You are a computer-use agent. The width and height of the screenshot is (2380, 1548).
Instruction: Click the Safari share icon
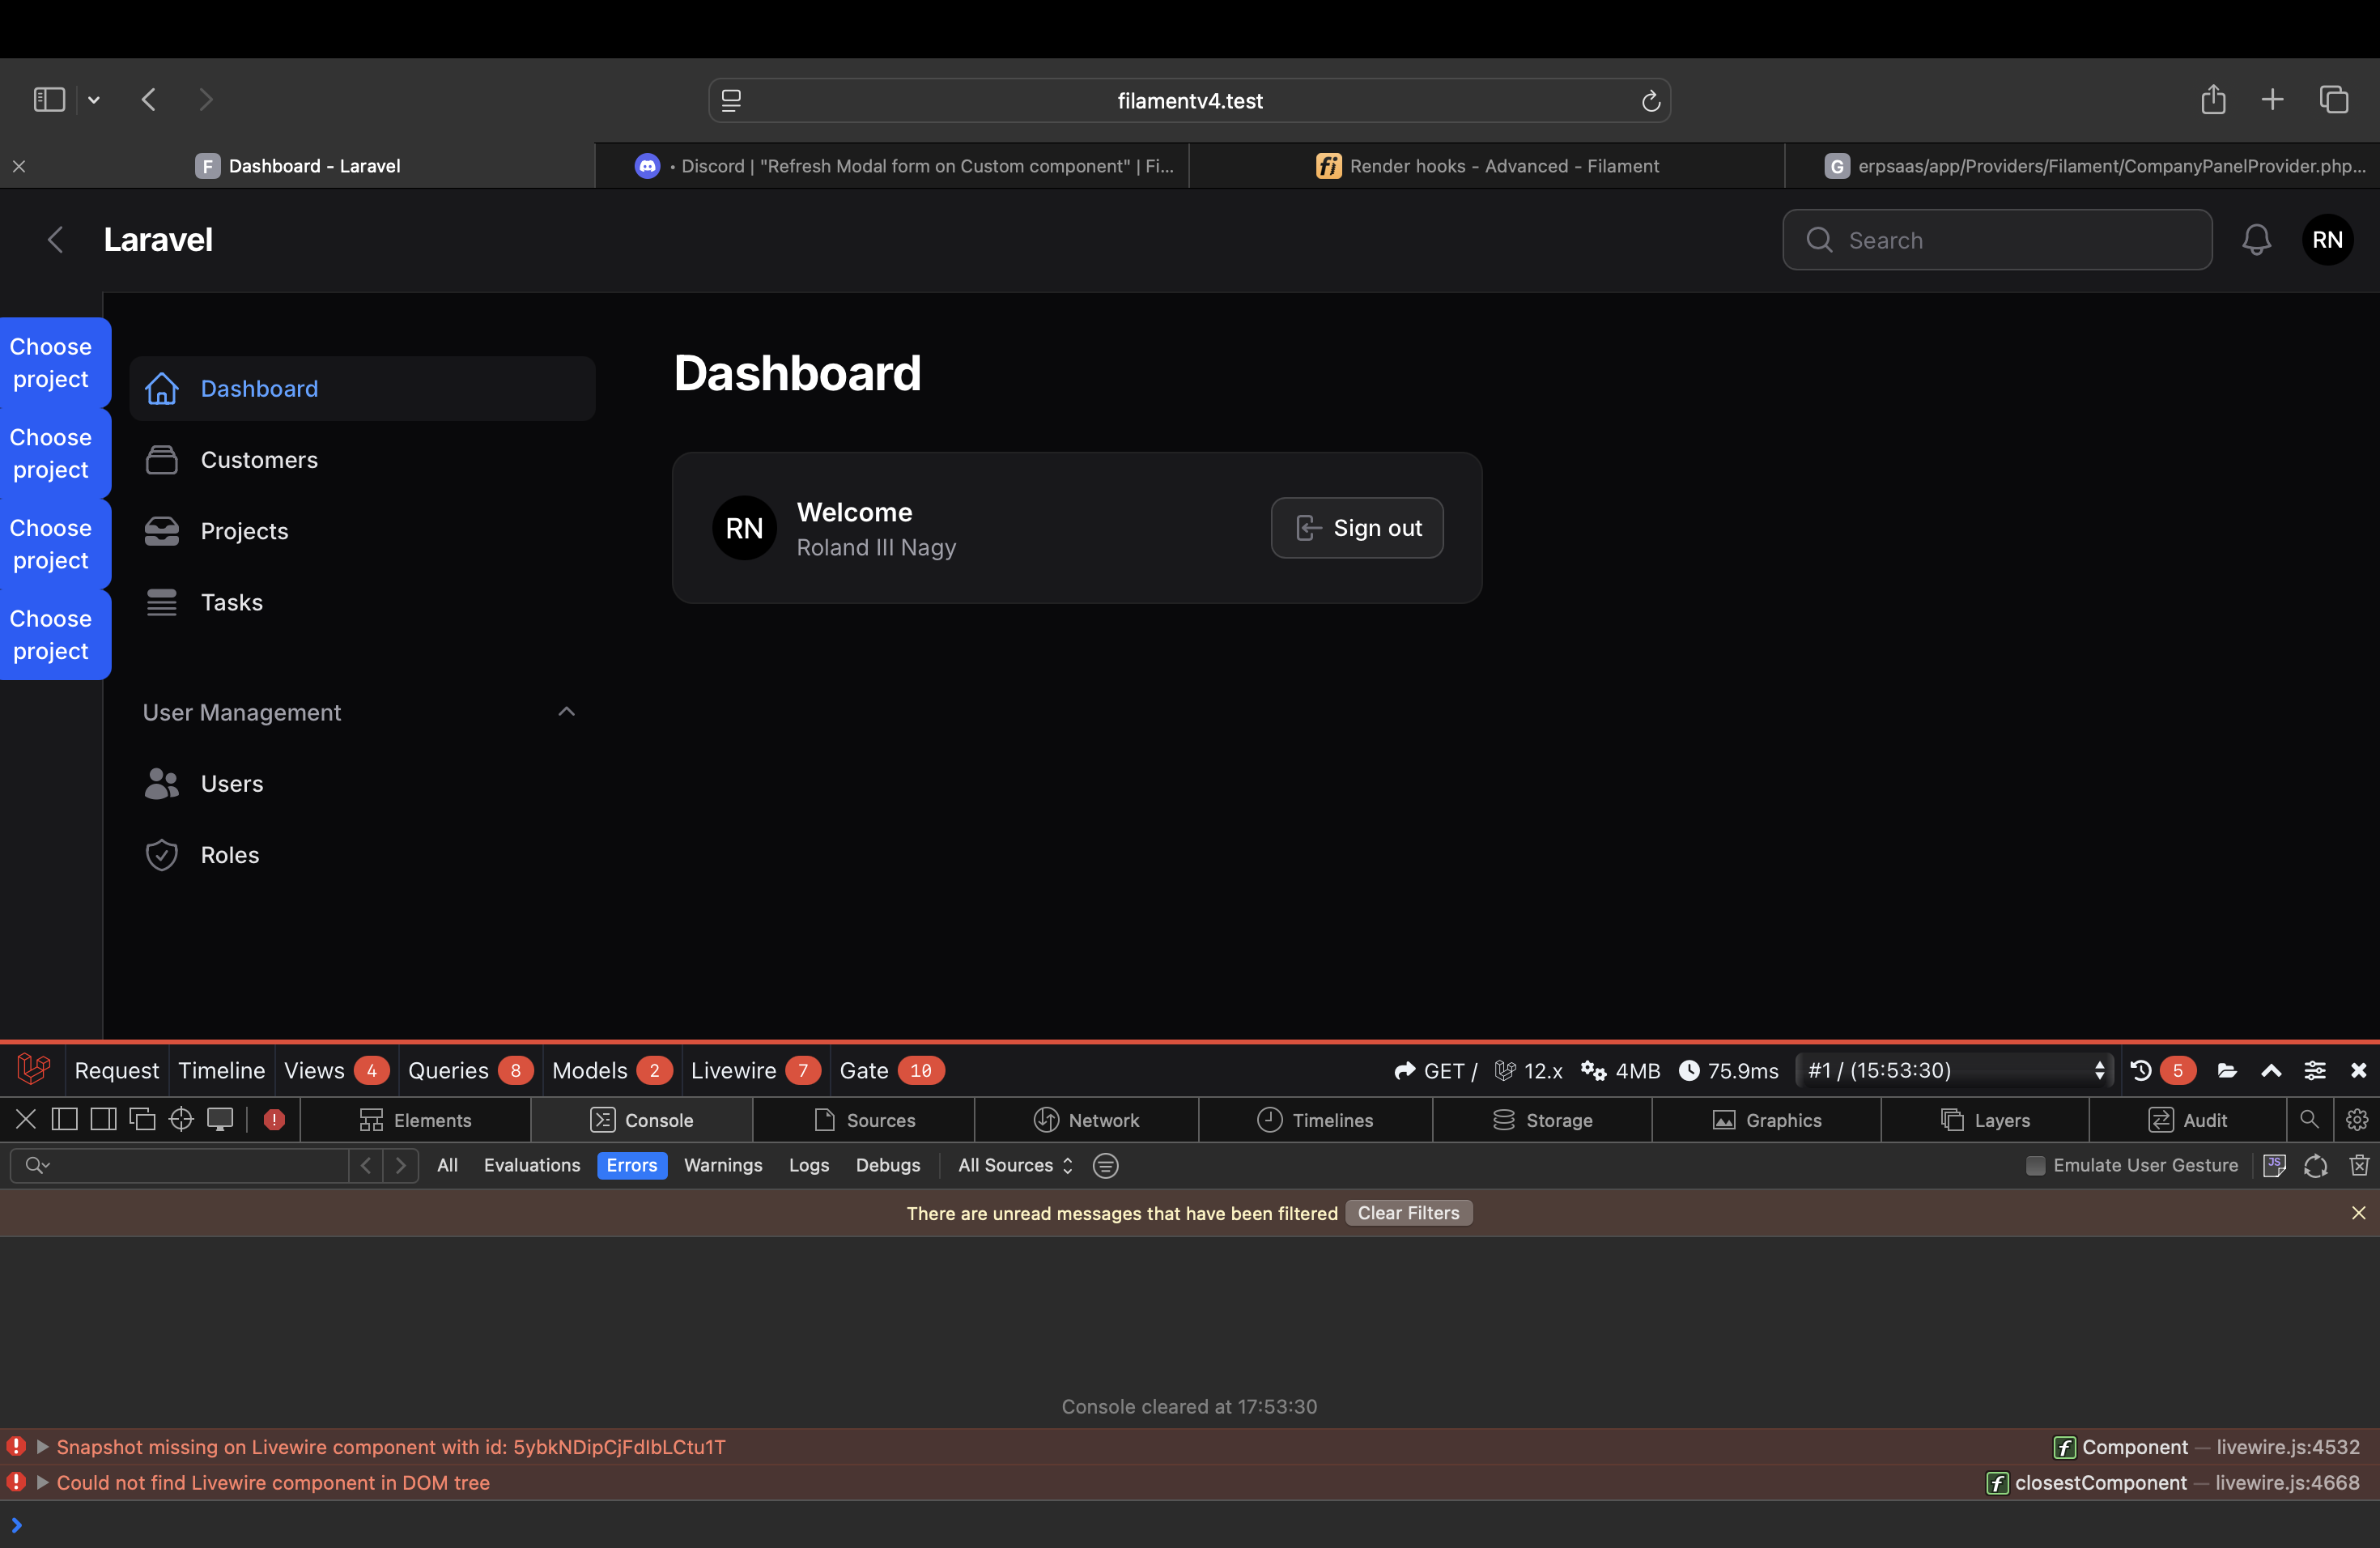pos(2213,100)
